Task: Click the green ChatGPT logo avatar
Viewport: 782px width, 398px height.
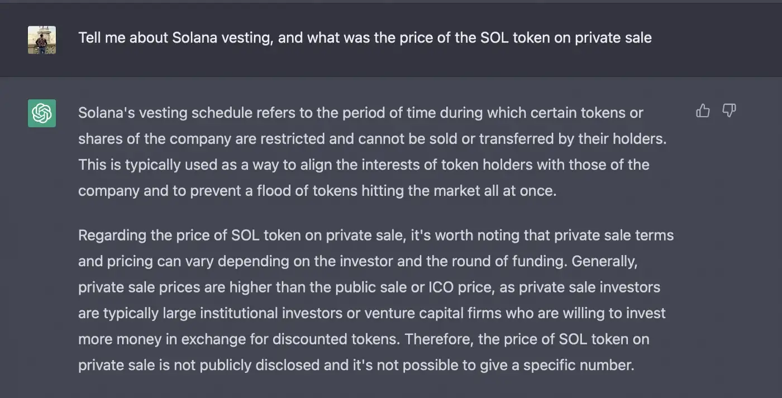Action: click(x=42, y=113)
